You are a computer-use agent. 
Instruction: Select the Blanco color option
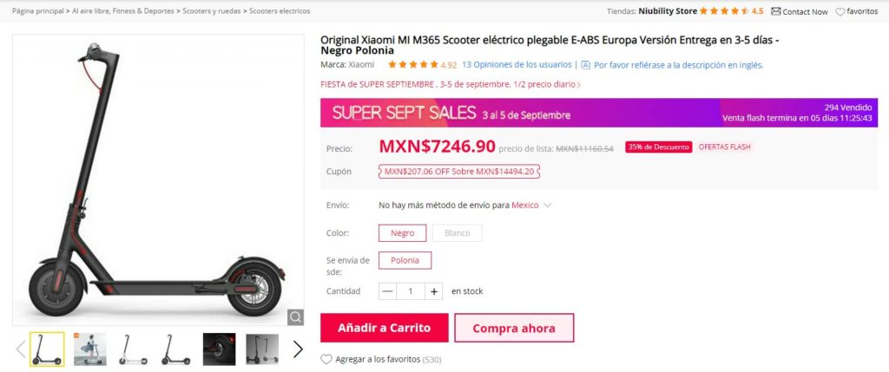pyautogui.click(x=458, y=232)
